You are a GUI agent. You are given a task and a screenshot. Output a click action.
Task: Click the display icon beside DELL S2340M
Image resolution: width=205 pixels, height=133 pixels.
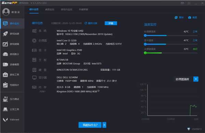click(34, 78)
